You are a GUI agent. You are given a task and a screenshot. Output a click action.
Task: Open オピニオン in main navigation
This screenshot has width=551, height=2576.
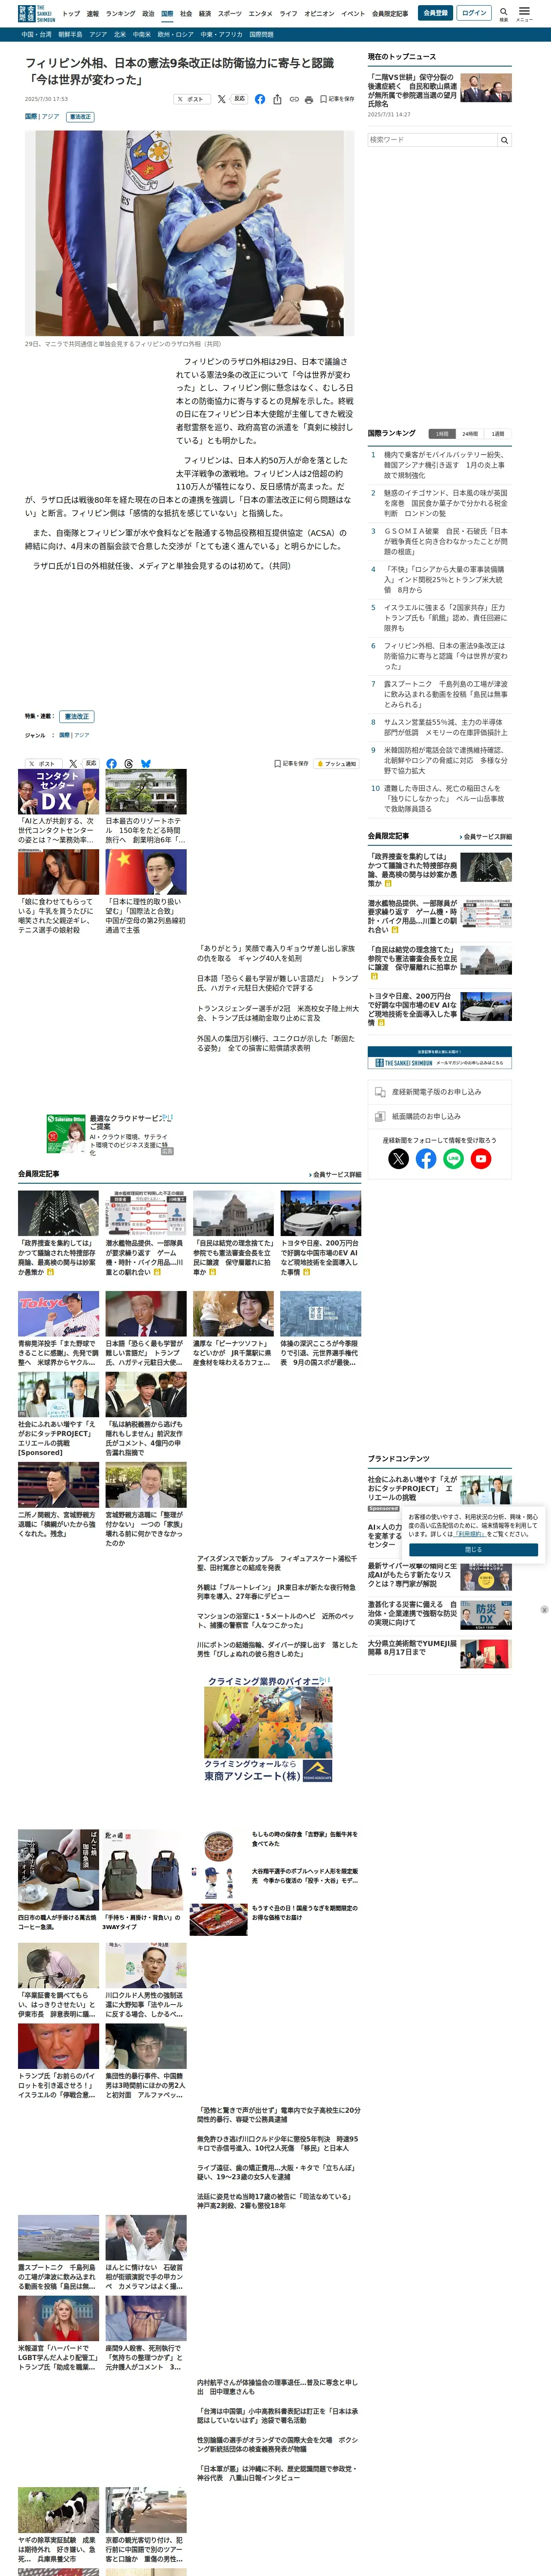[x=319, y=14]
